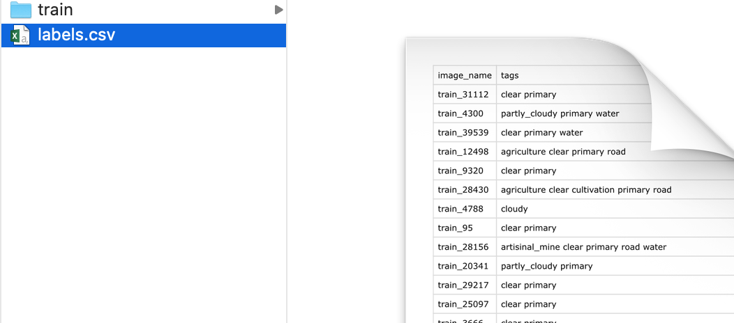Select cell train_12498
Screen dimensions: 734x323
point(465,152)
